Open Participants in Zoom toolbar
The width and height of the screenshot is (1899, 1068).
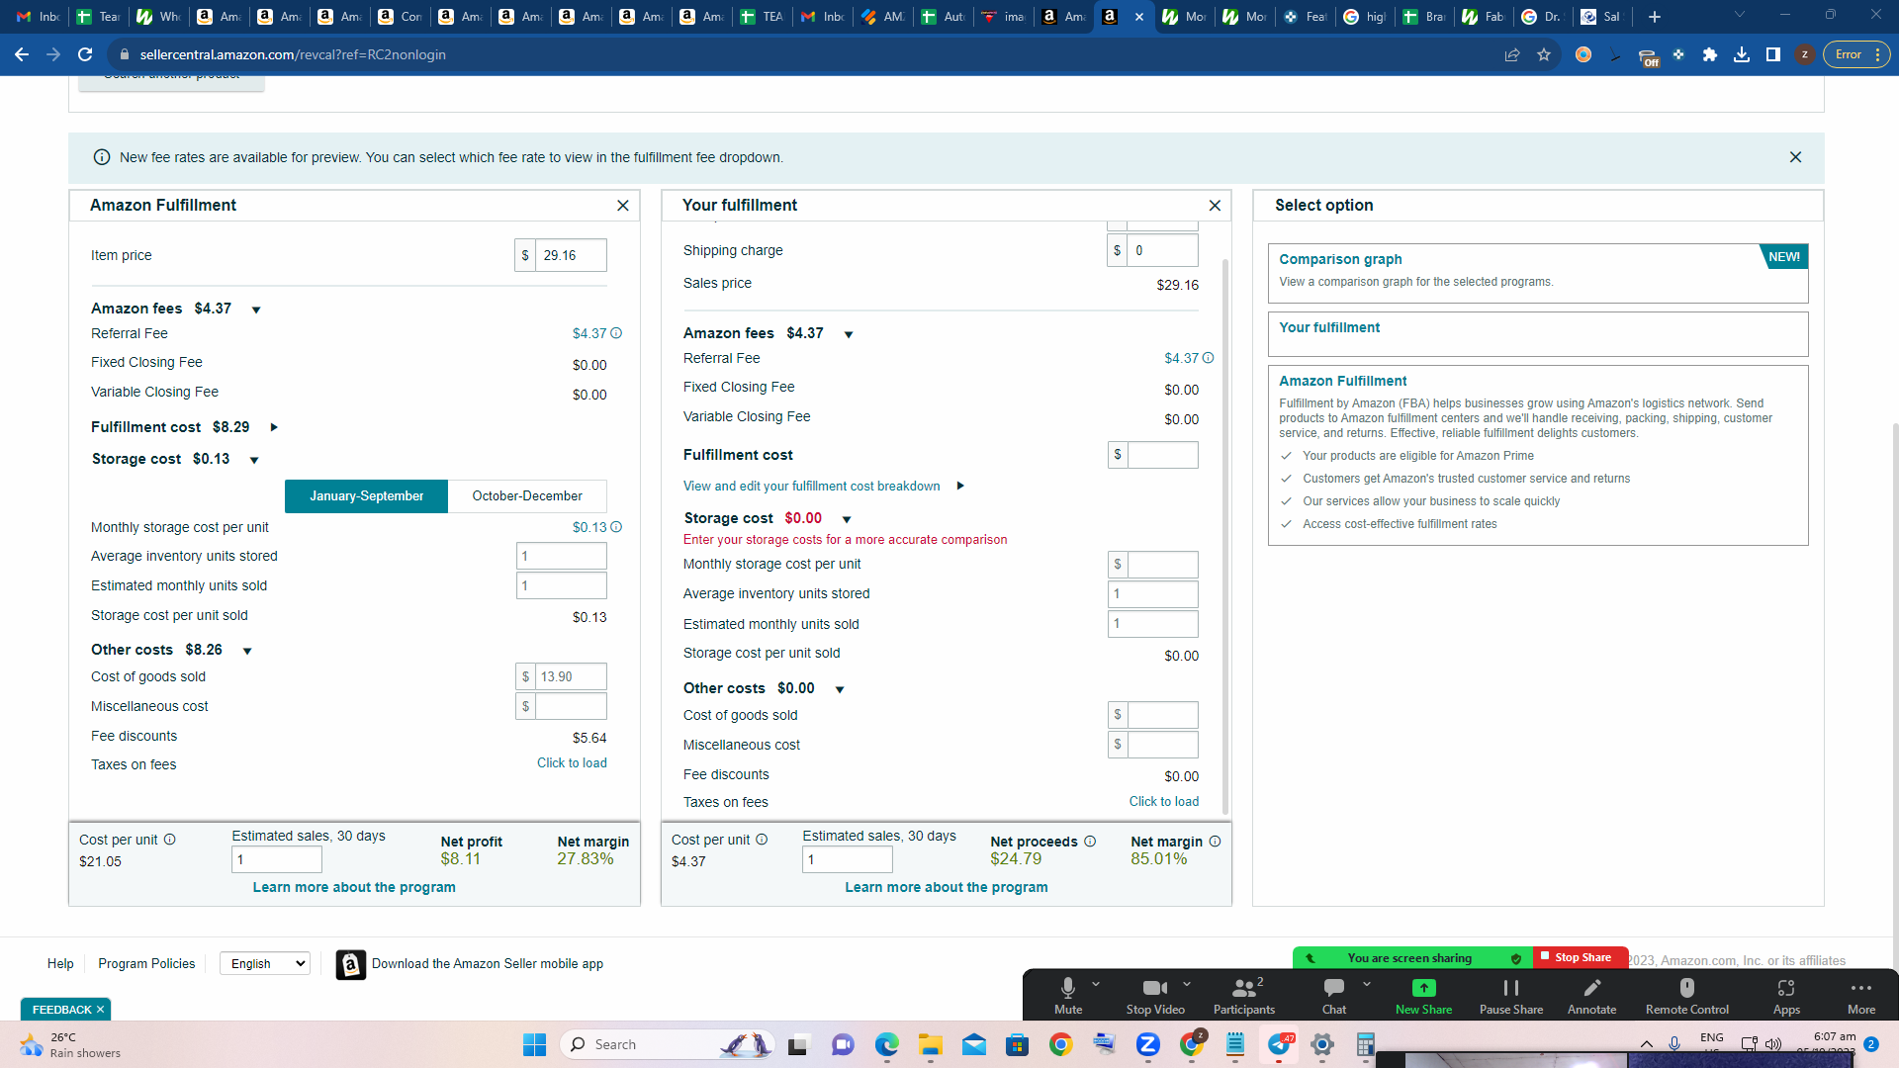1244,996
